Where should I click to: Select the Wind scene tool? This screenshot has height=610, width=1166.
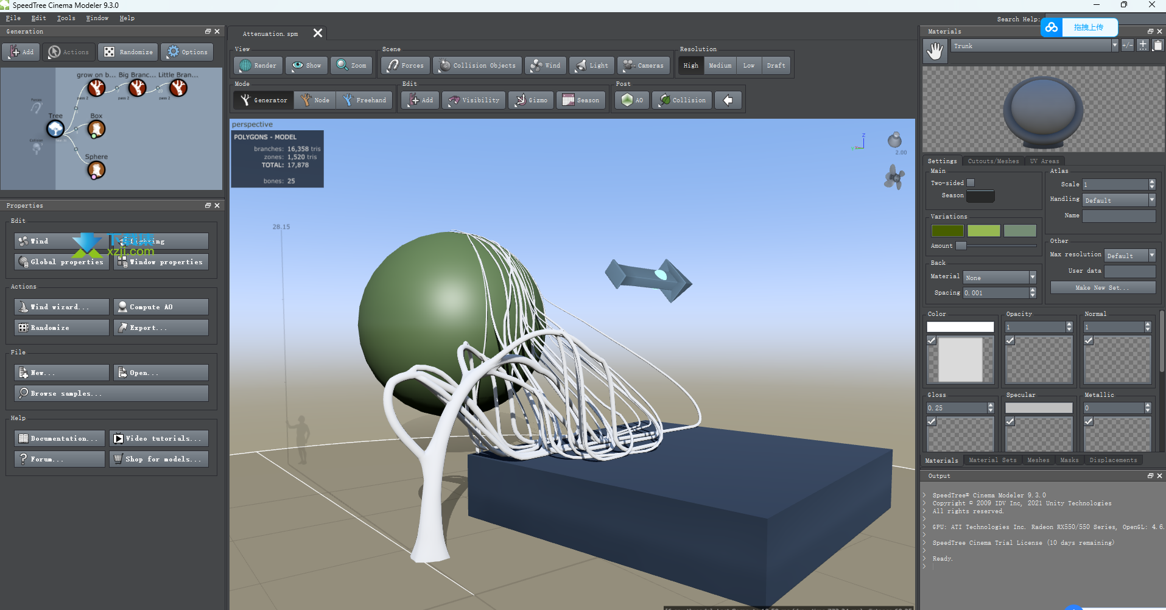tap(545, 65)
